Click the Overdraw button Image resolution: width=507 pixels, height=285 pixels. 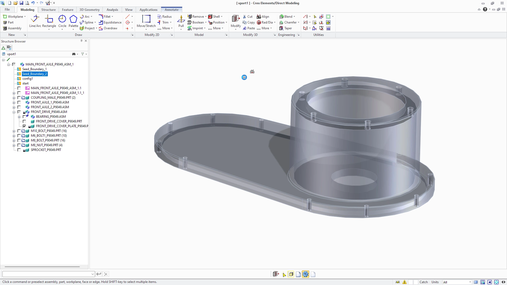coord(108,28)
